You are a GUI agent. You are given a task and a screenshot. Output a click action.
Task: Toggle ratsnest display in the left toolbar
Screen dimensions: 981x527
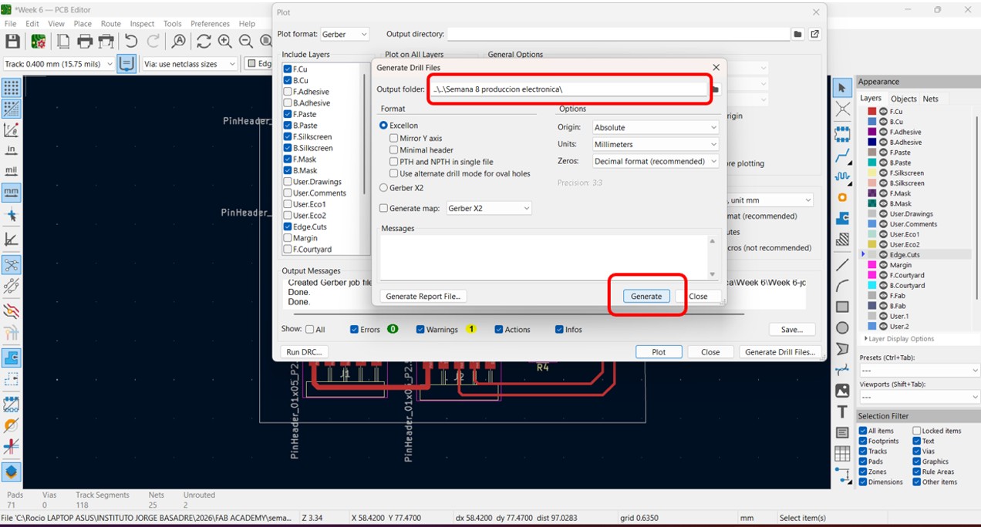(12, 266)
